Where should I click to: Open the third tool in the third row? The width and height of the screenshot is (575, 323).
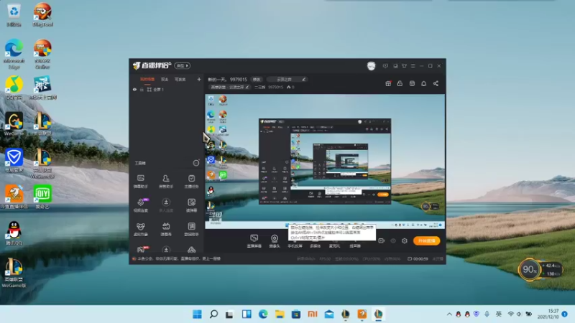click(191, 229)
